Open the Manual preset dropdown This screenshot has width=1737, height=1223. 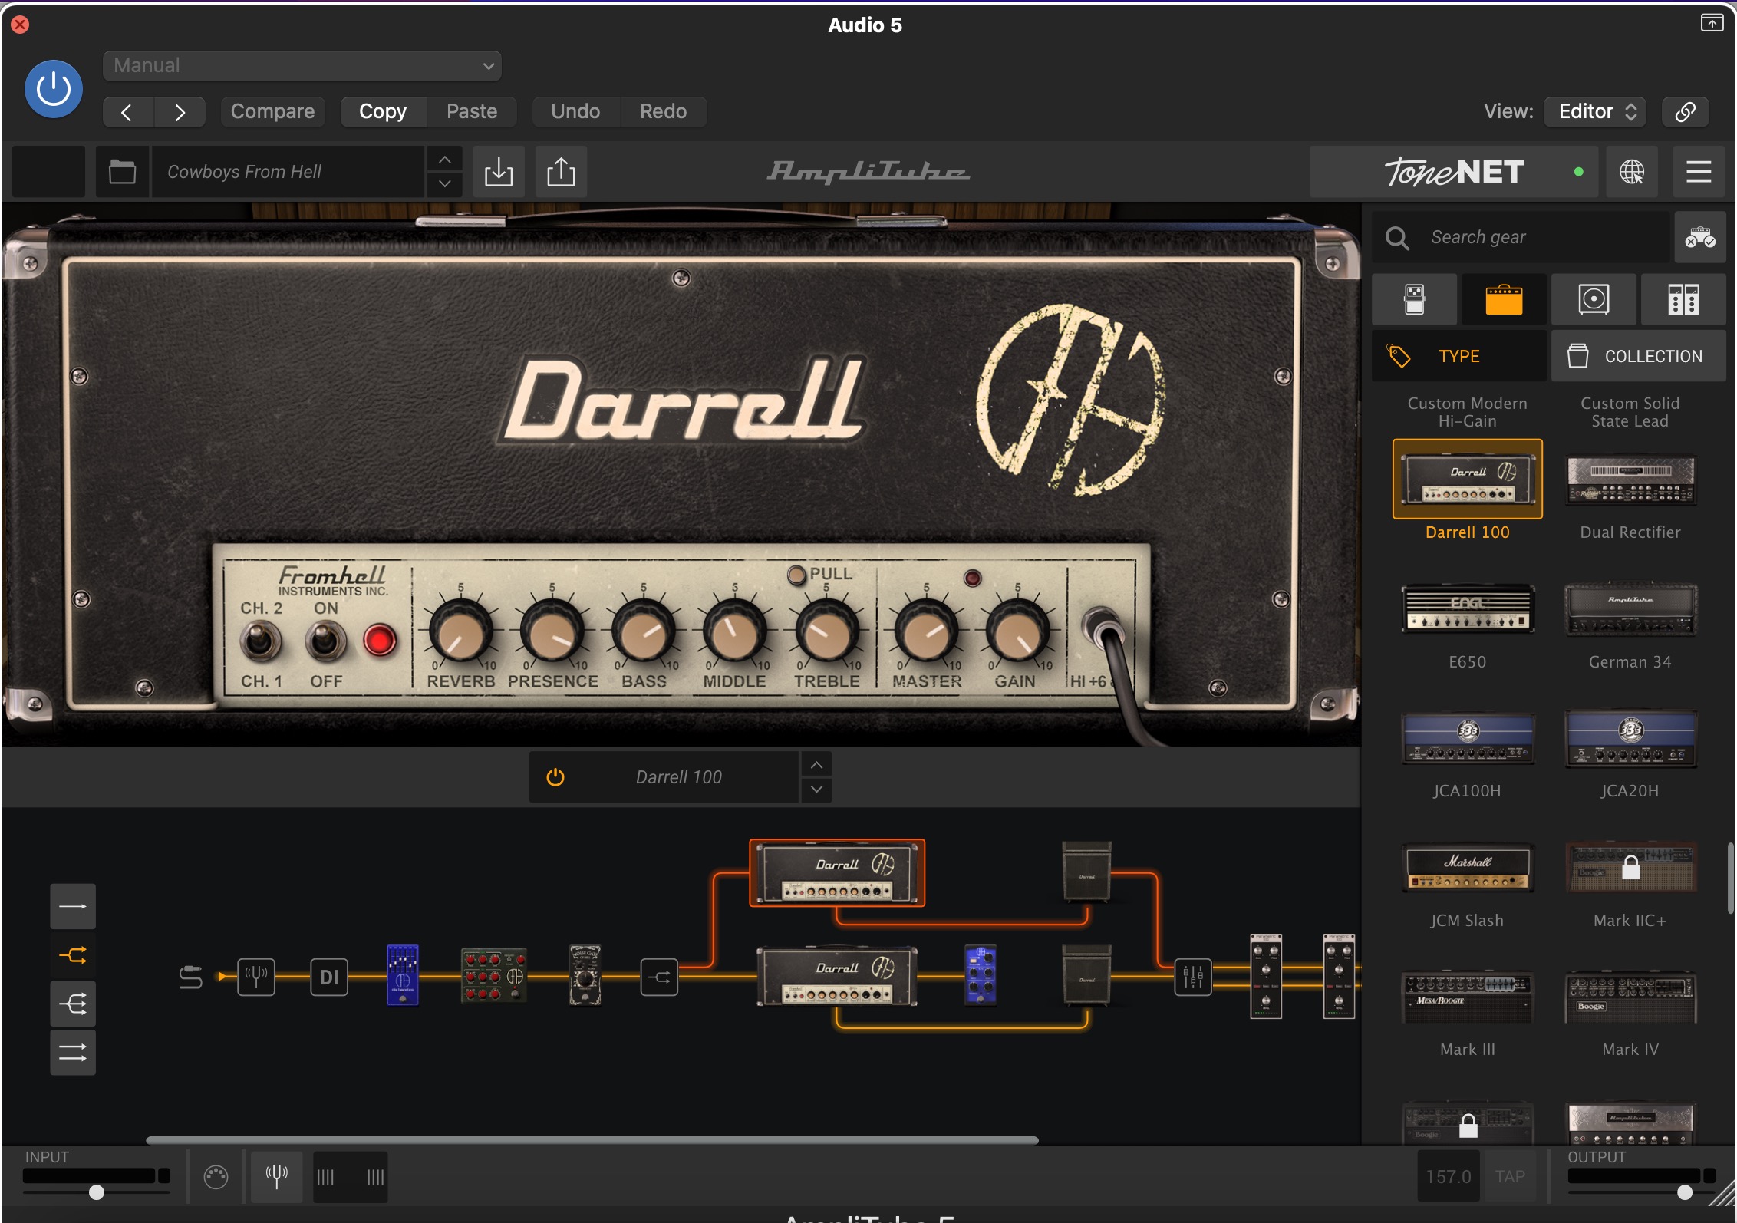click(x=302, y=66)
